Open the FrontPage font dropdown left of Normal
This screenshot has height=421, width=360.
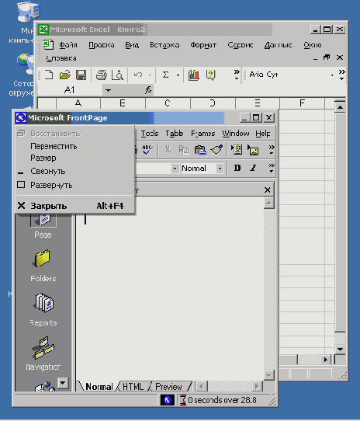pyautogui.click(x=175, y=169)
